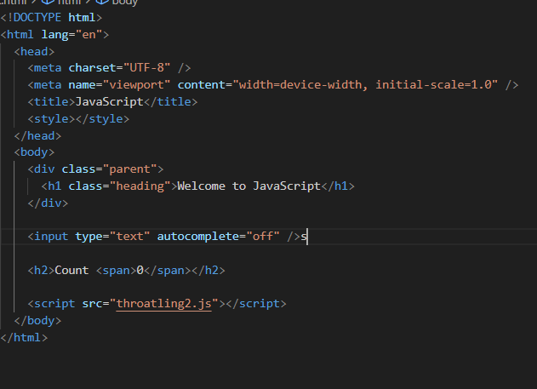Click the "text" value of type attribute
This screenshot has width=537, height=389.
coord(129,237)
